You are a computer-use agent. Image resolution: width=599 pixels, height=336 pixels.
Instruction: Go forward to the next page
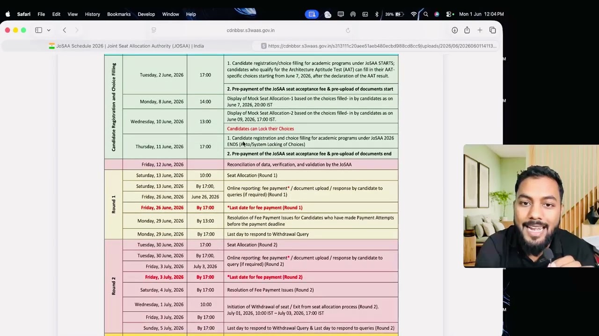77,30
